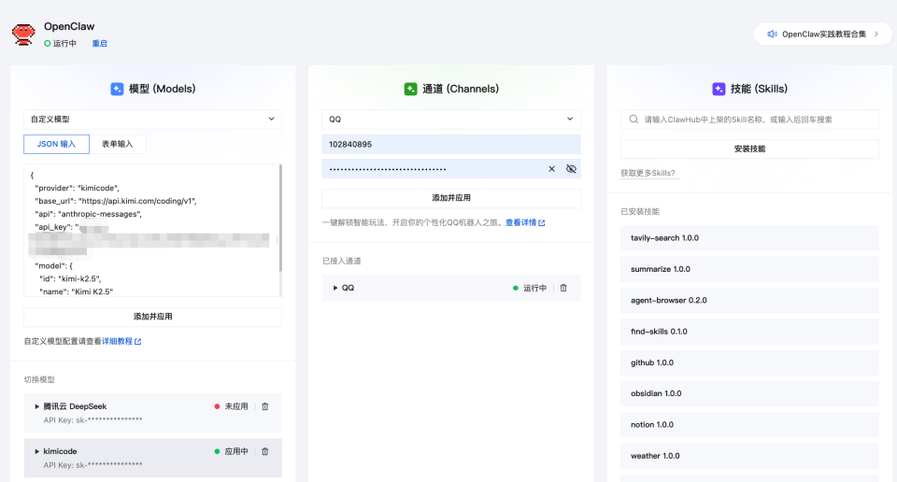
Task: Delete the kimicode model
Action: [x=264, y=452]
